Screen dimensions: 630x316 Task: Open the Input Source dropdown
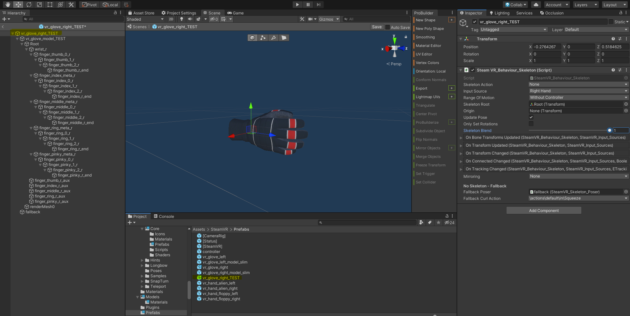click(578, 91)
